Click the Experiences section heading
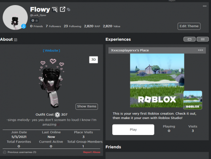 (118, 40)
